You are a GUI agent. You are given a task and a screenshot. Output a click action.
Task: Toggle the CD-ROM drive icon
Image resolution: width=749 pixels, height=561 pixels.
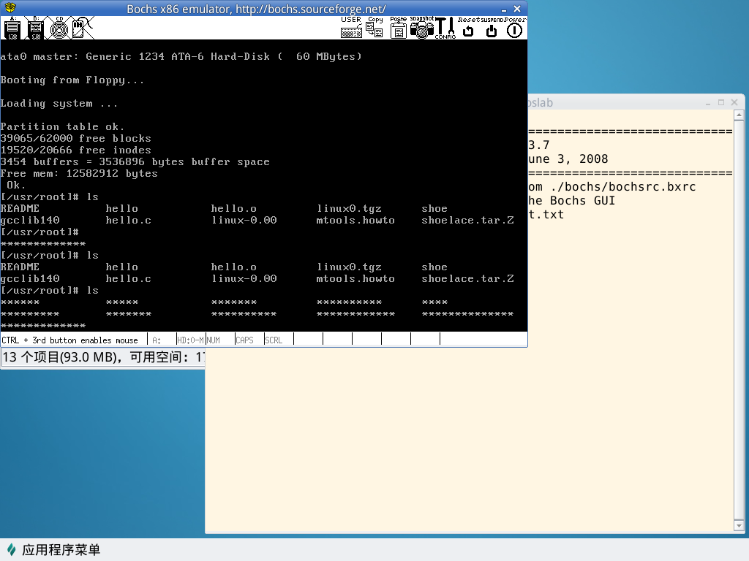click(x=59, y=28)
